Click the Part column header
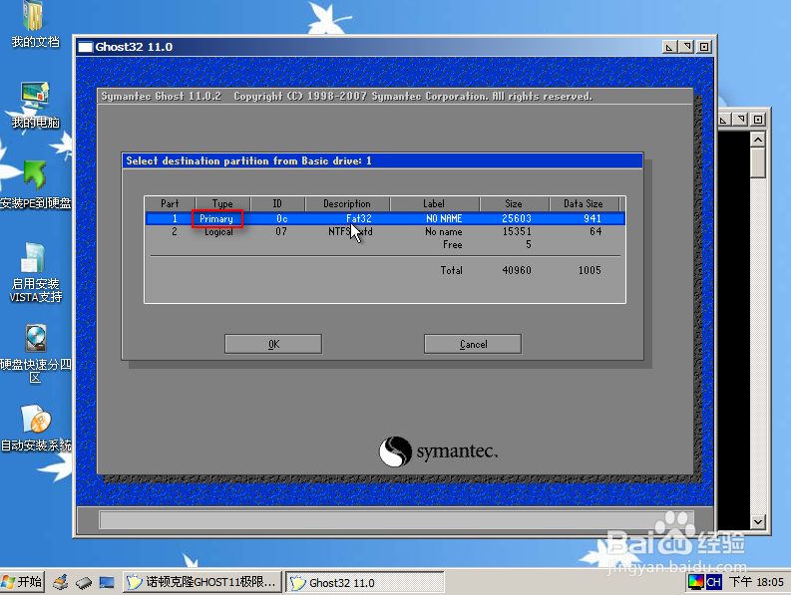Viewport: 791px width, 595px height. 170,203
